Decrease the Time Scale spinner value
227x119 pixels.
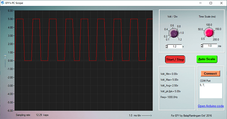pyautogui.click(x=202, y=47)
